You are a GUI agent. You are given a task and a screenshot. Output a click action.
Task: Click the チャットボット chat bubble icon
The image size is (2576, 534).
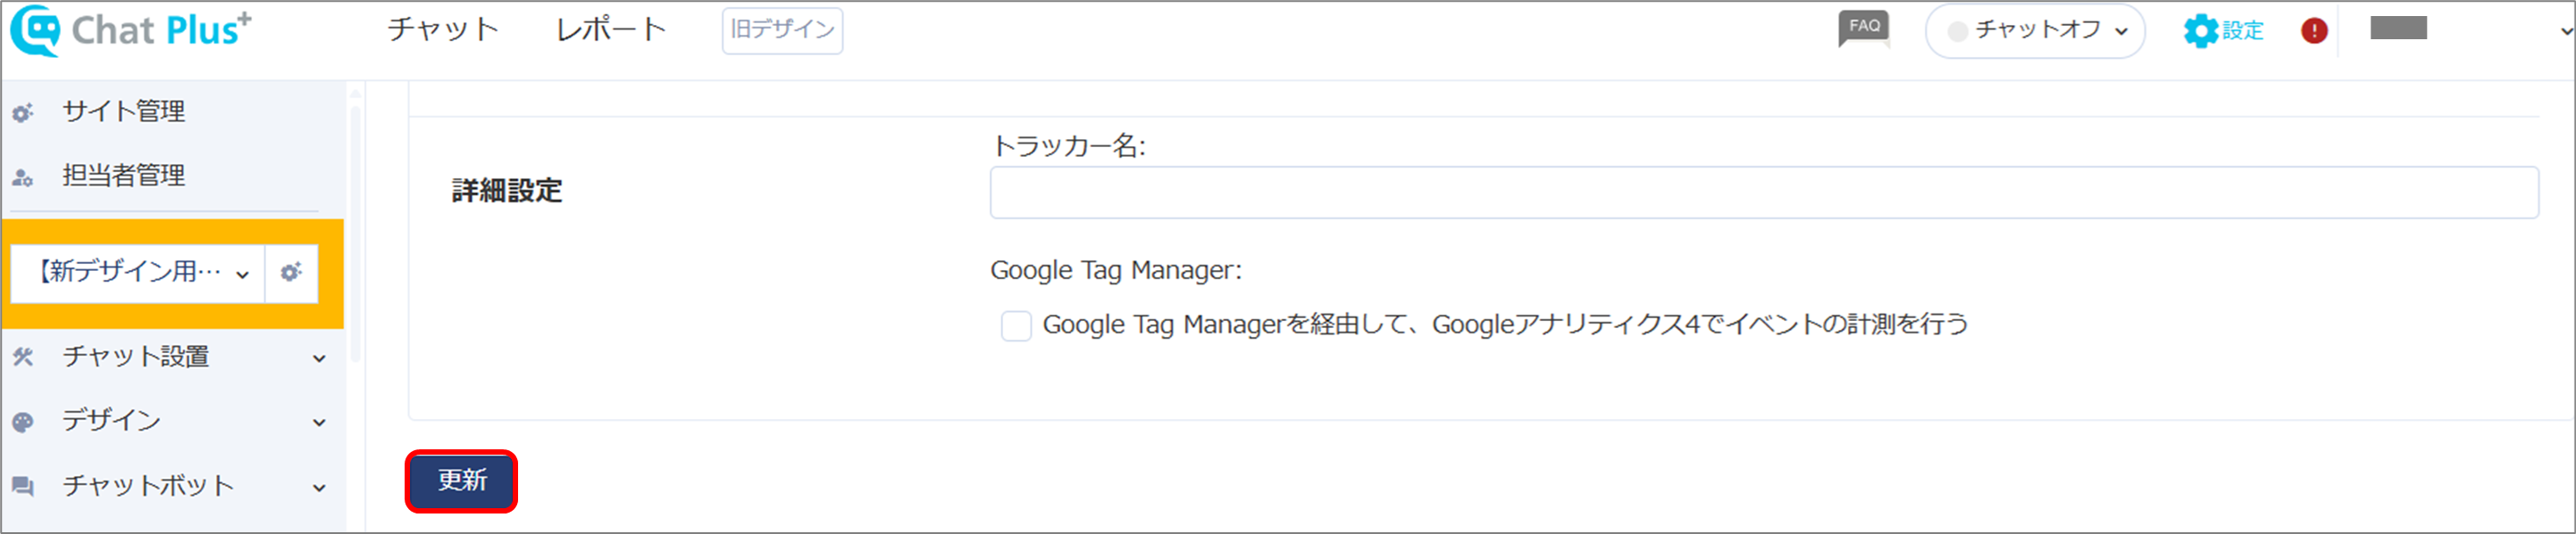(x=23, y=487)
